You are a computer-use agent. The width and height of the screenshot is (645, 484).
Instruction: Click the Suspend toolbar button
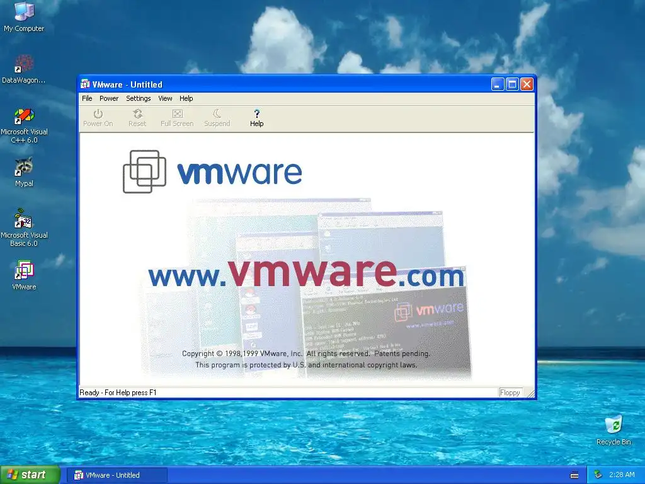click(217, 118)
